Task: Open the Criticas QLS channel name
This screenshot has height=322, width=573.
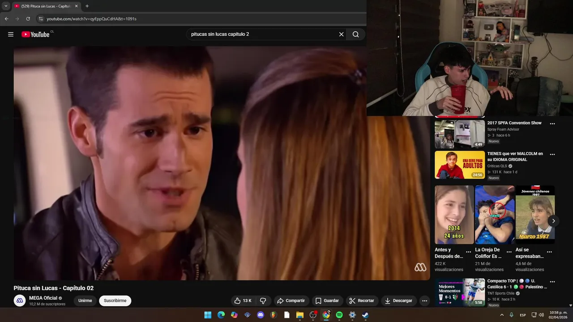Action: point(497,166)
